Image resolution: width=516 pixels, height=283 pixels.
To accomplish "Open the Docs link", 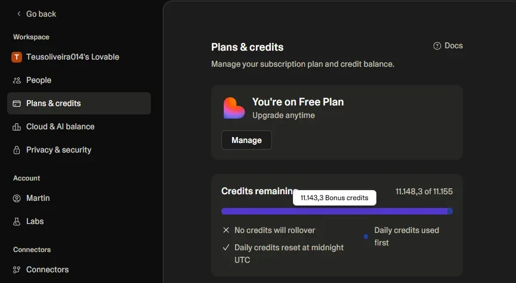I will 453,46.
